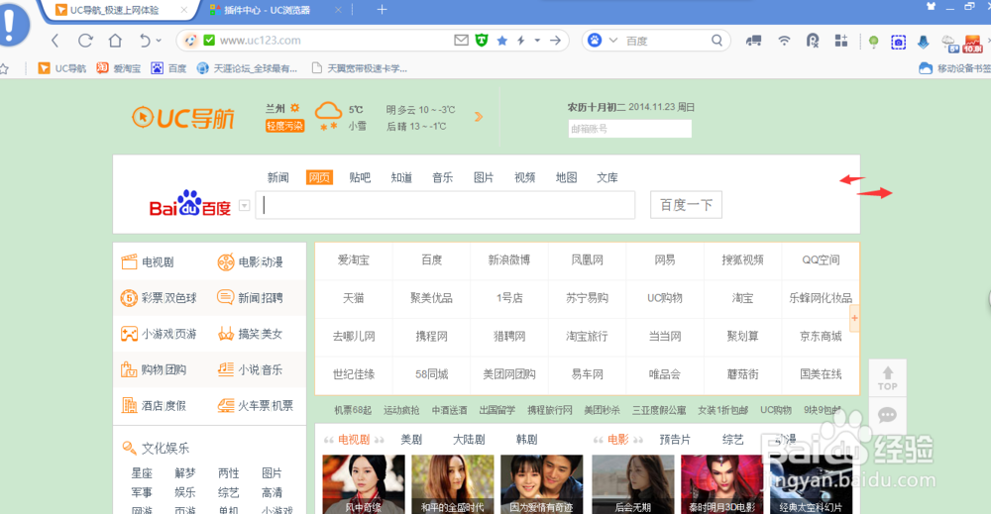Open the Wi-Fi sharing toolbar icon
The height and width of the screenshot is (514, 991).
point(784,41)
